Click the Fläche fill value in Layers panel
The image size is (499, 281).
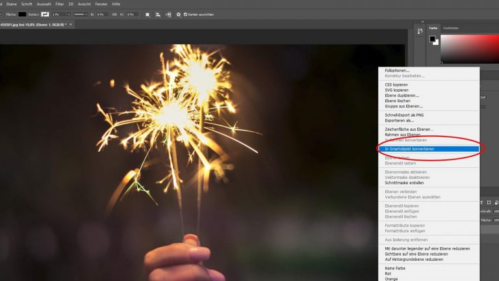click(496, 220)
